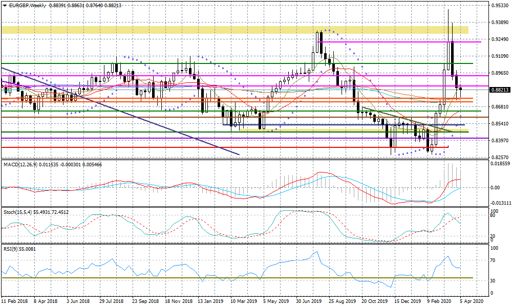Click date label 23 Sep 2018
The image size is (512, 307).
[x=145, y=301]
